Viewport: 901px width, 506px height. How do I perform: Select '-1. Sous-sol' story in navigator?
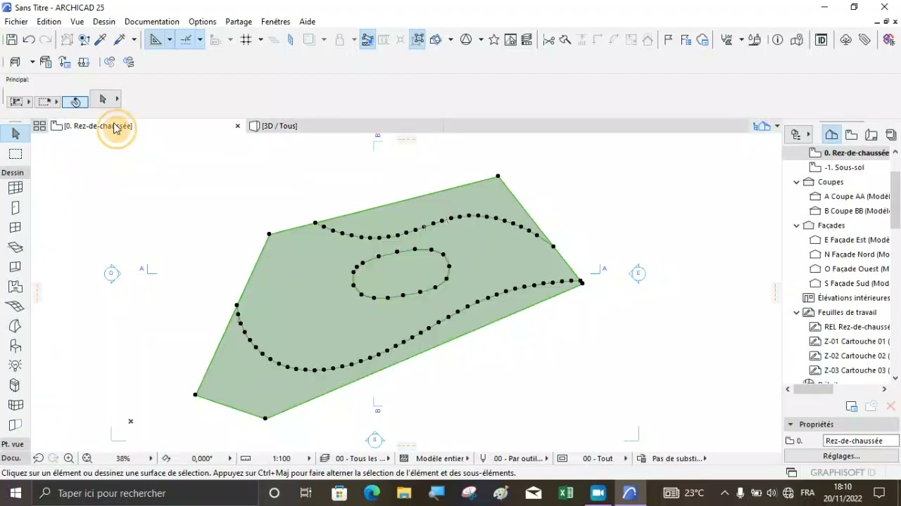tap(844, 167)
